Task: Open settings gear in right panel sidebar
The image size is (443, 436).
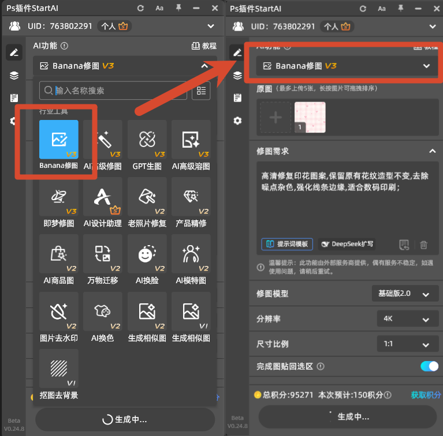Action: 237,121
